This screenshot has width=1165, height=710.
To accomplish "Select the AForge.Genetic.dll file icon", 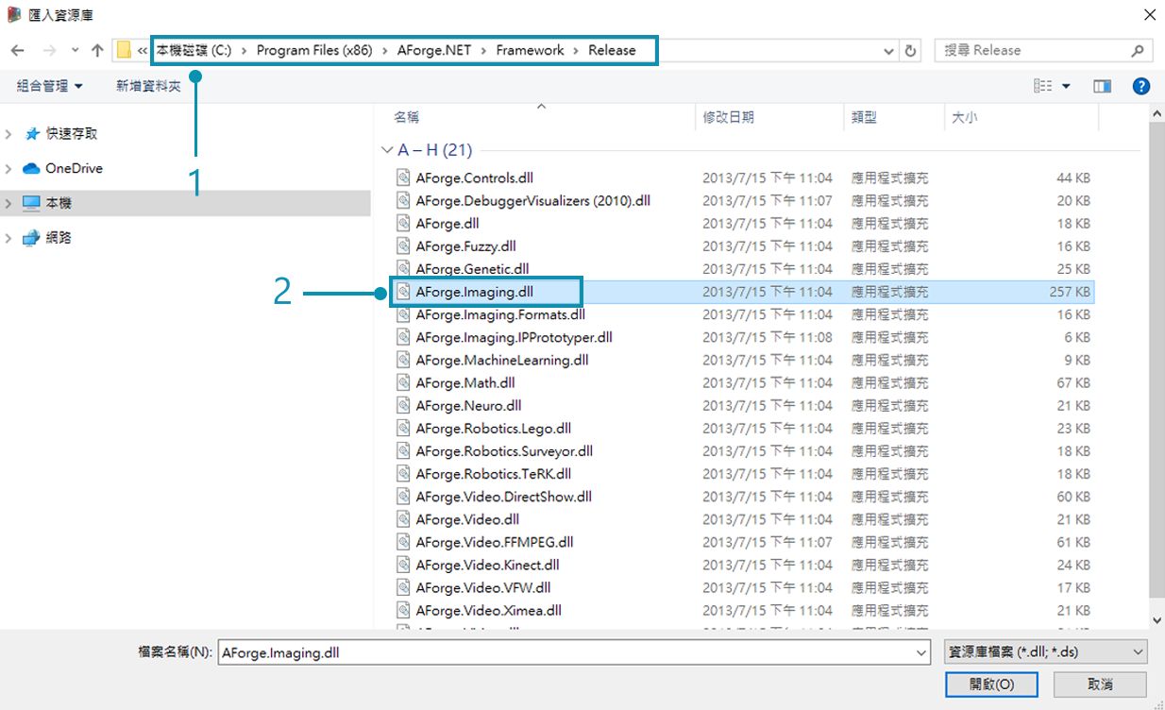I will point(403,268).
